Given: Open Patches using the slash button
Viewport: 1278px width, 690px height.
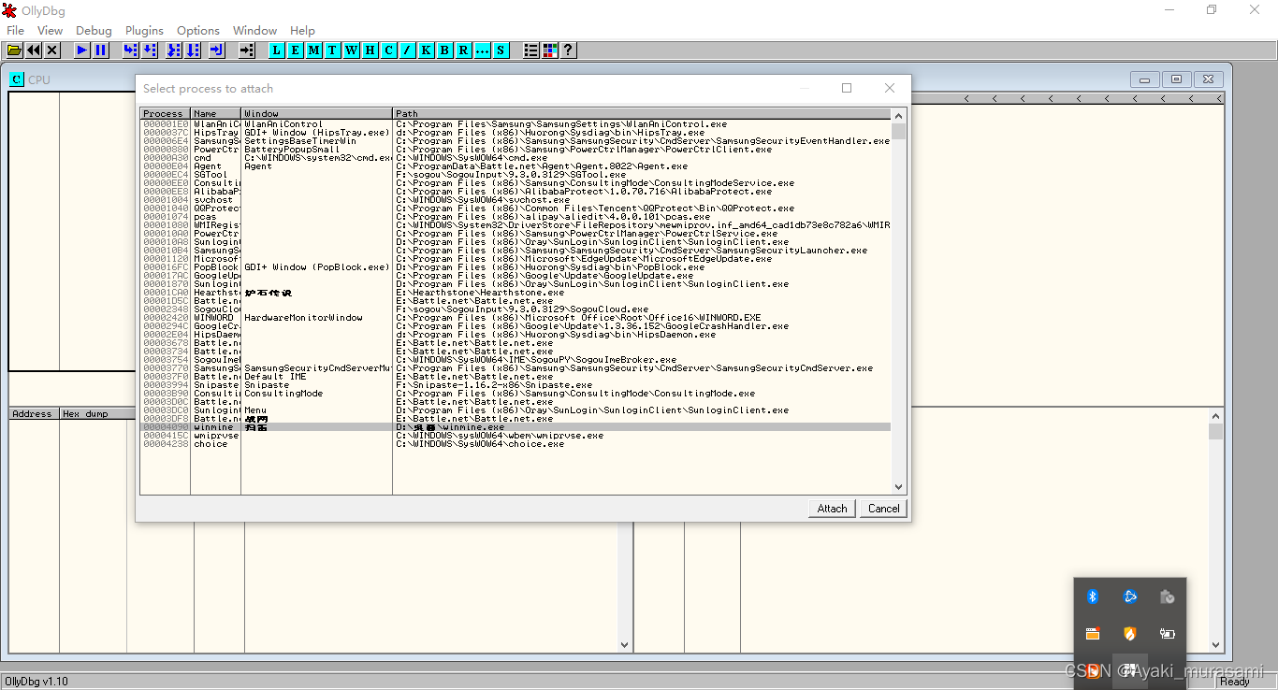Looking at the screenshot, I should [x=408, y=50].
